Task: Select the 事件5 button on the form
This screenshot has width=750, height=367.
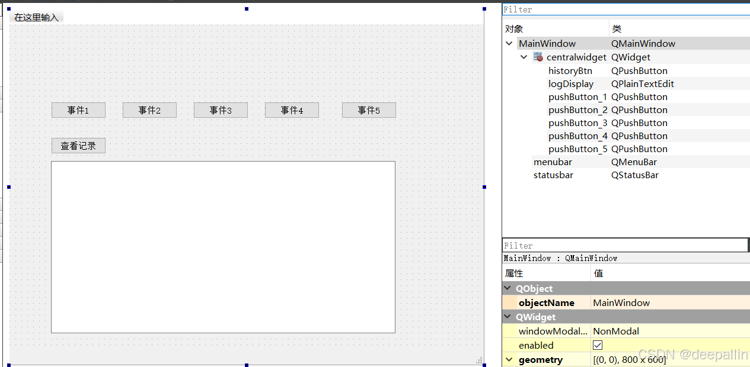Action: [369, 110]
